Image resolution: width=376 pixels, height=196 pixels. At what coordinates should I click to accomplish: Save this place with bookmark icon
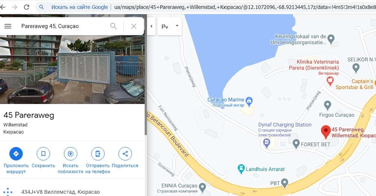pos(43,154)
